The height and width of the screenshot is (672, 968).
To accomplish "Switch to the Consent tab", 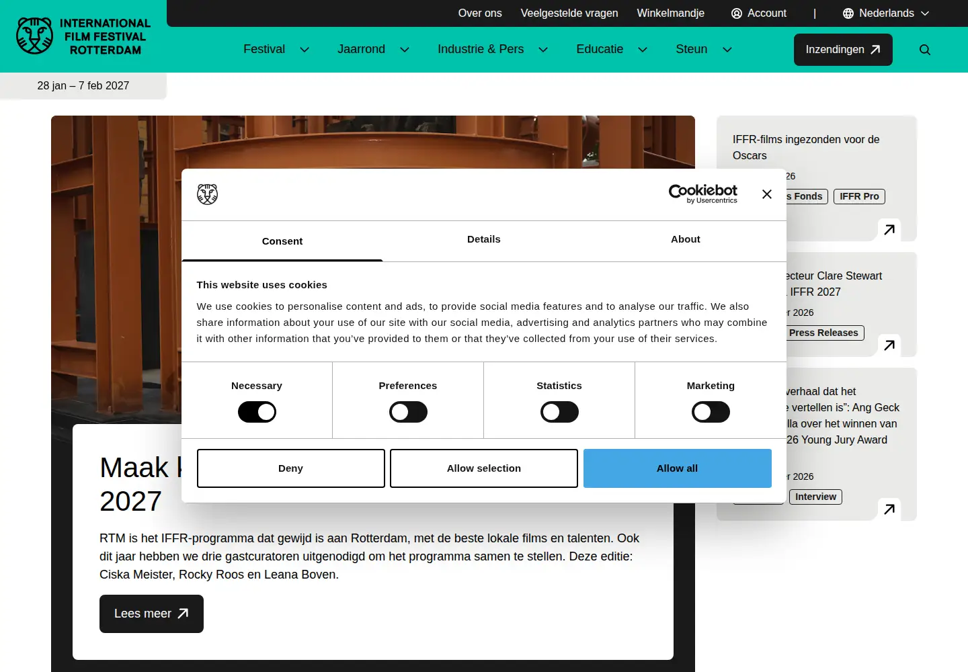I will [282, 241].
